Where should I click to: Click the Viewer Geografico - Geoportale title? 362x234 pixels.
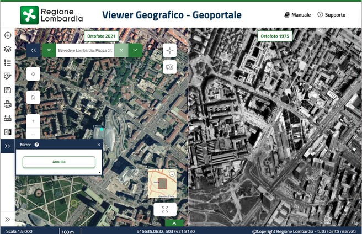172,15
